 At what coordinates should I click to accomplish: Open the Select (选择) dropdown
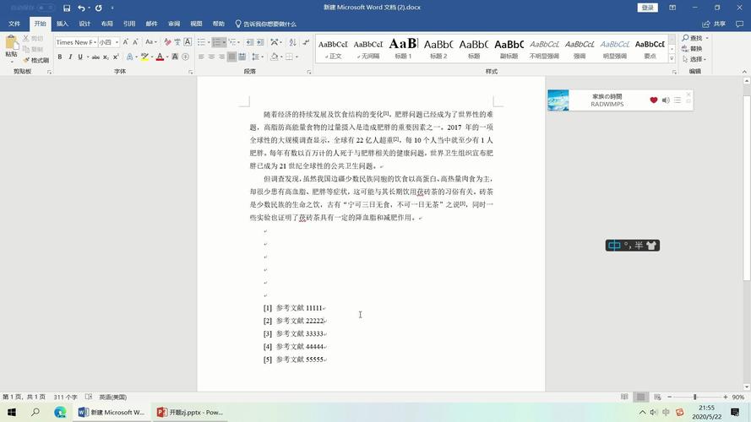point(694,59)
